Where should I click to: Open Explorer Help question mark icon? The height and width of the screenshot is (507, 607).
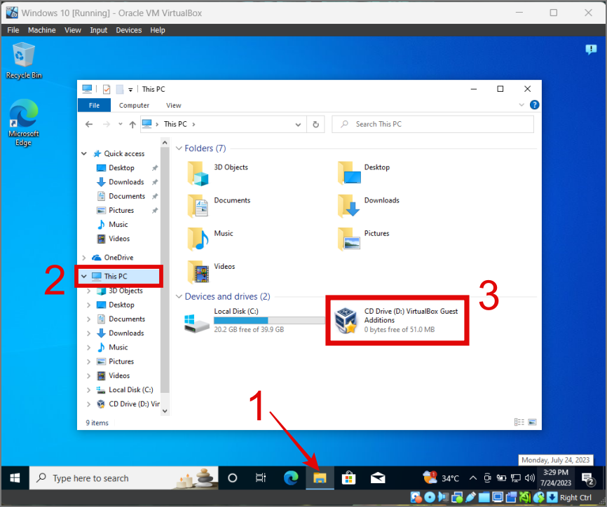[535, 105]
